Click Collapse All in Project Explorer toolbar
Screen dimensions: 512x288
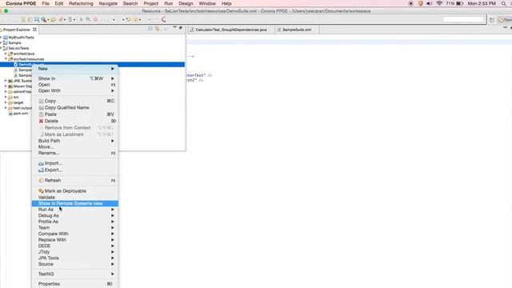tap(150, 29)
